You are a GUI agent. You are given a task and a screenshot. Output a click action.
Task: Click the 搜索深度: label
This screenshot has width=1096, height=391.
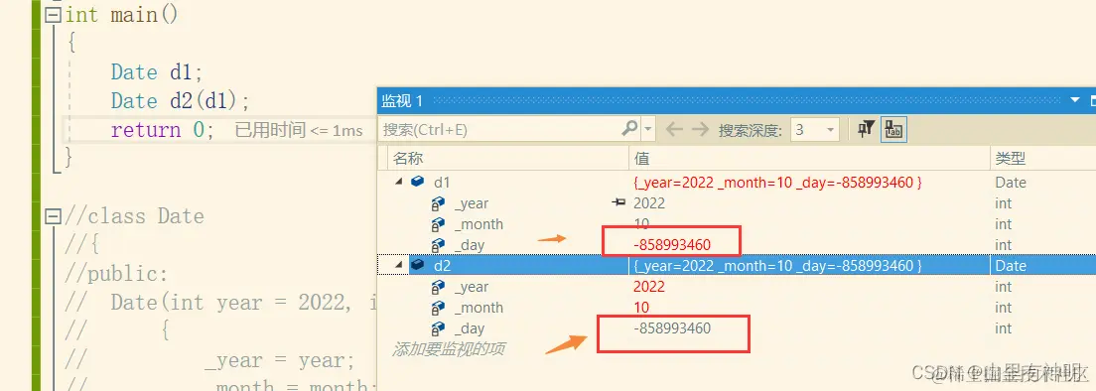point(750,130)
